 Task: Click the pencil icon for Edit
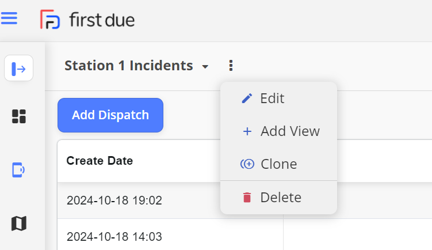247,99
